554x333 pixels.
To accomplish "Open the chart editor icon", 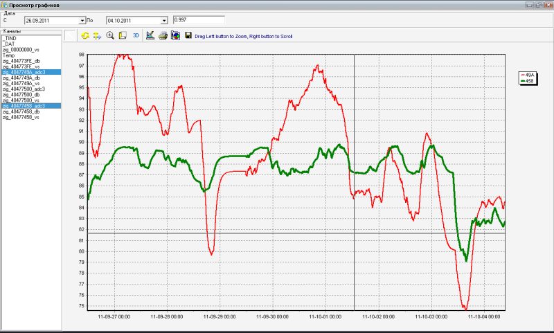I will [150, 36].
